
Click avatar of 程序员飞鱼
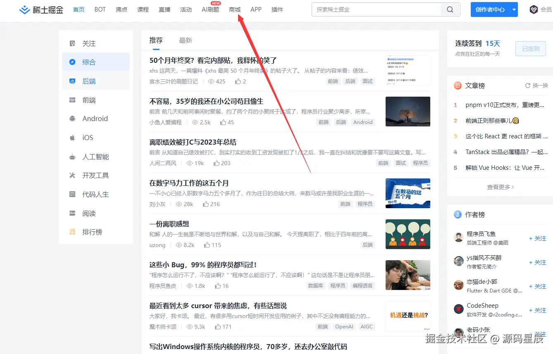[x=458, y=237]
